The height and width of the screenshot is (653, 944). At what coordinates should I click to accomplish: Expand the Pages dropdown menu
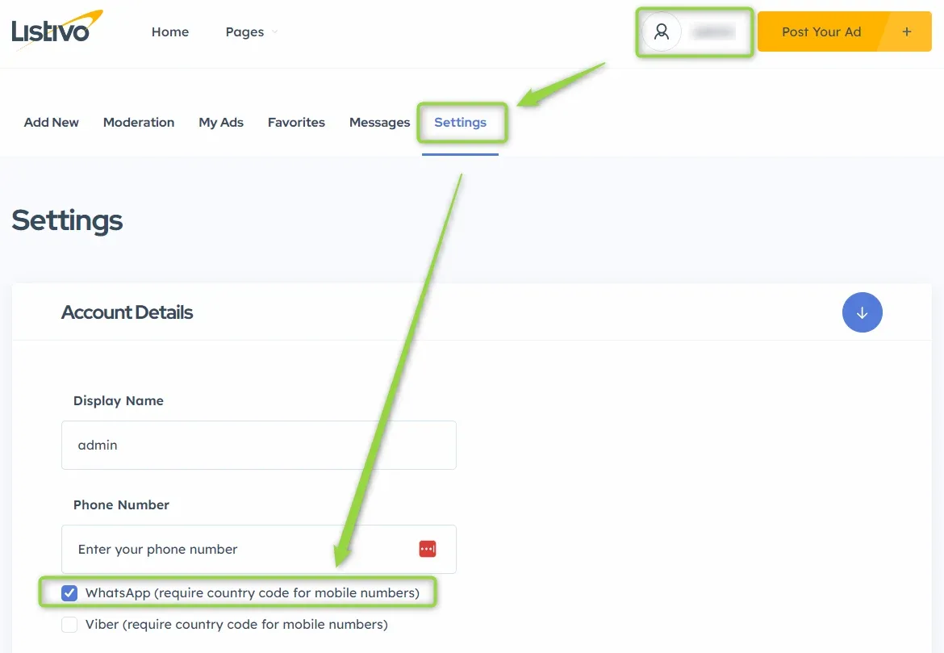251,32
